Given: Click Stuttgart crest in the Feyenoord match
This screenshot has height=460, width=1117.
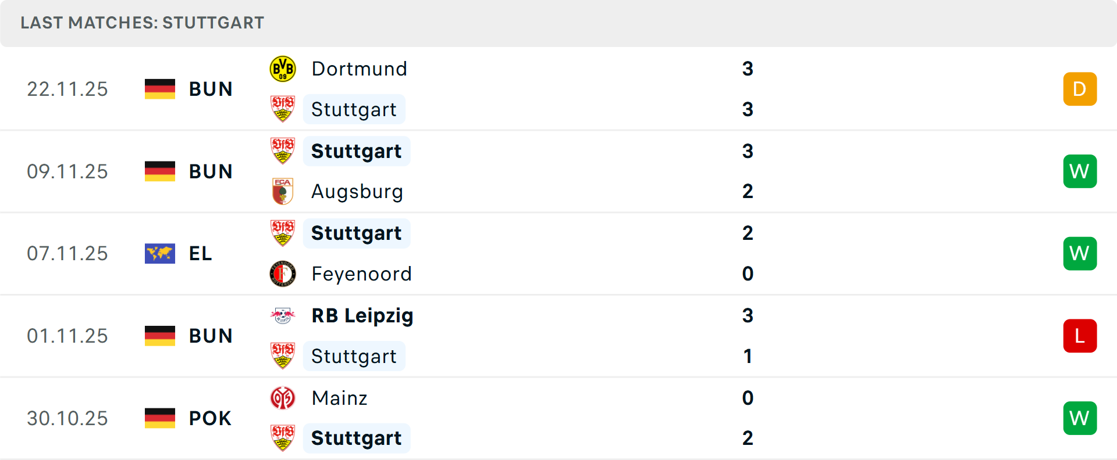Looking at the screenshot, I should click(x=283, y=233).
